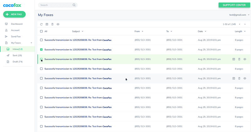
Task: Click the archive icon in the list toolbar
Action: point(47,24)
